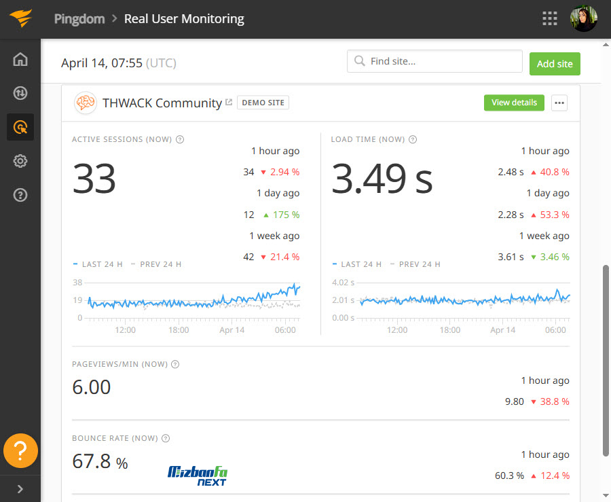Viewport: 611px width, 502px height.
Task: Open the user profile avatar
Action: pyautogui.click(x=583, y=18)
